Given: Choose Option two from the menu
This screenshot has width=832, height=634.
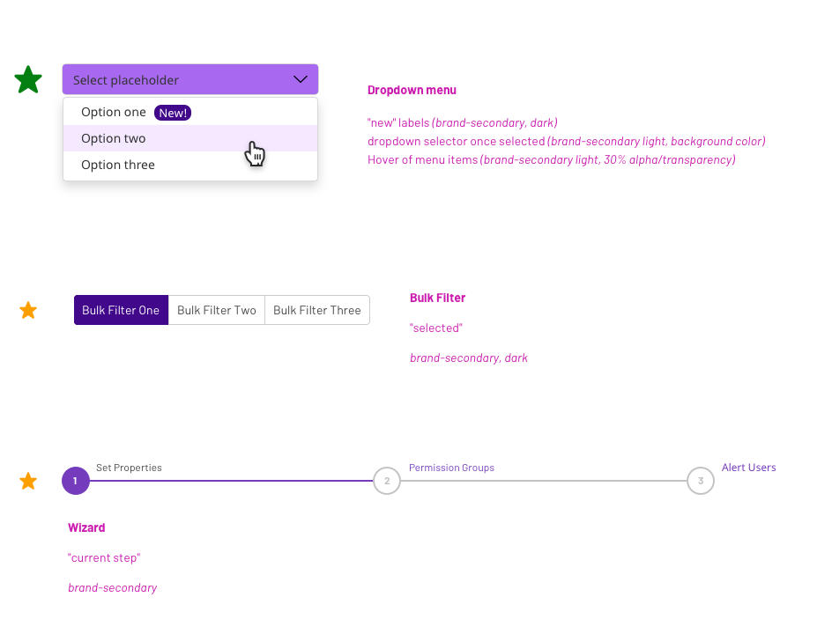Looking at the screenshot, I should 190,138.
